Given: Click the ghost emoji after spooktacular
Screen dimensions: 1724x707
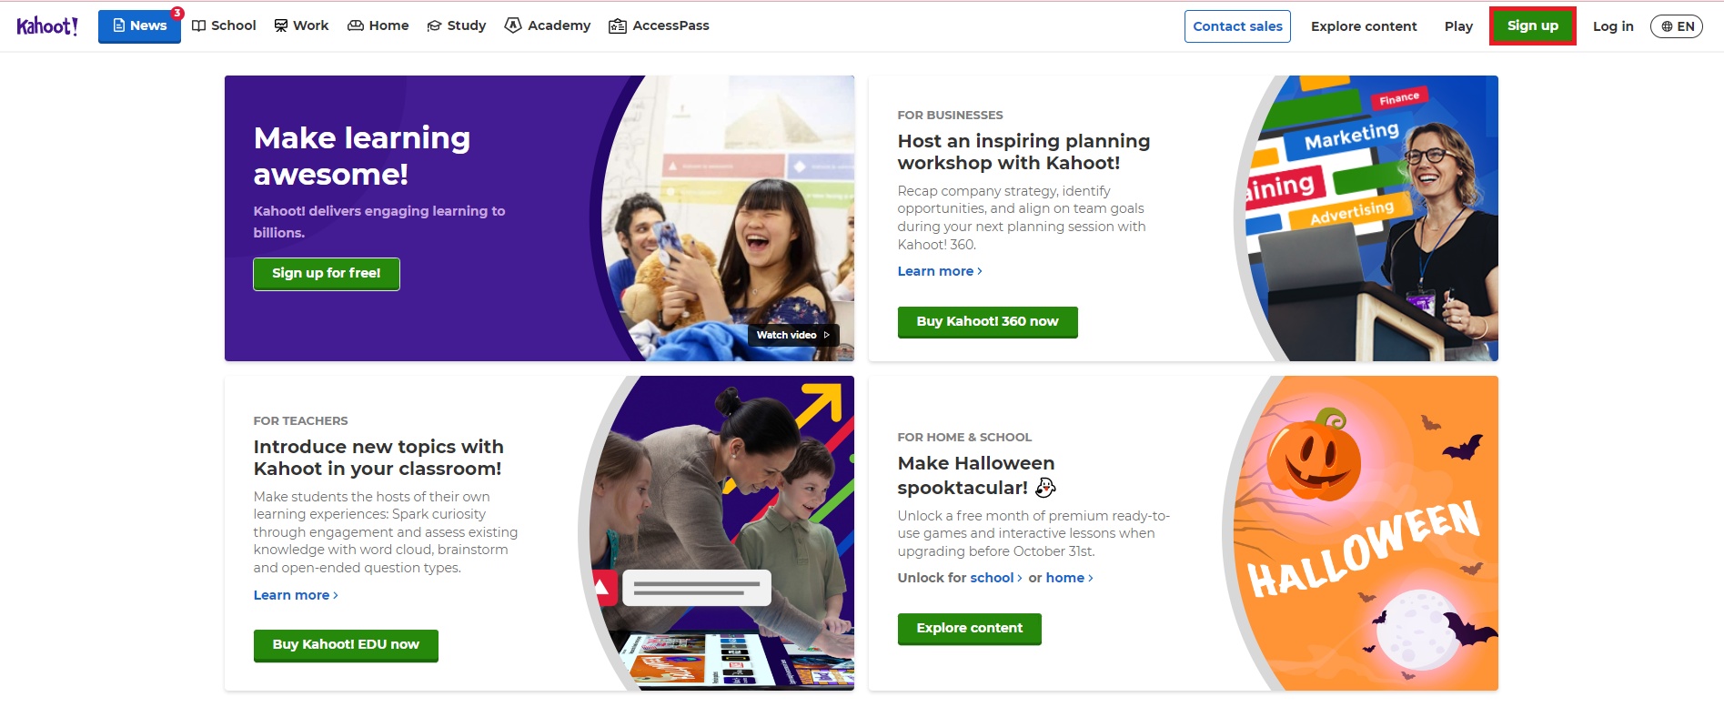Looking at the screenshot, I should pos(1045,488).
